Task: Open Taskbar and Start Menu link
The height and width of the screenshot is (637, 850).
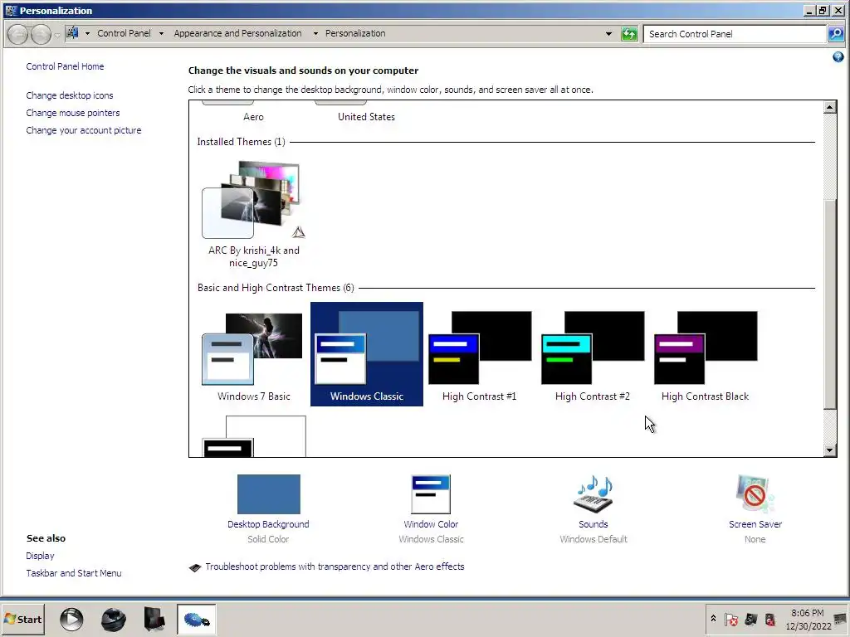Action: tap(74, 573)
